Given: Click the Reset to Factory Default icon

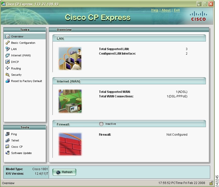Looking at the screenshot, I should click(x=8, y=81).
